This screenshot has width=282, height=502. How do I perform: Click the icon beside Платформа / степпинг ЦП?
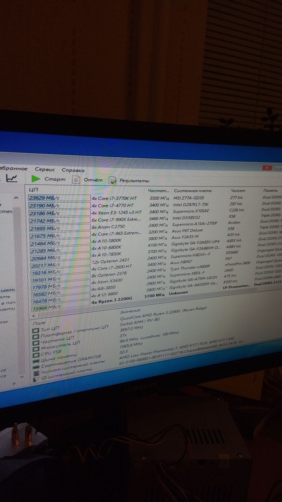[x=35, y=336]
